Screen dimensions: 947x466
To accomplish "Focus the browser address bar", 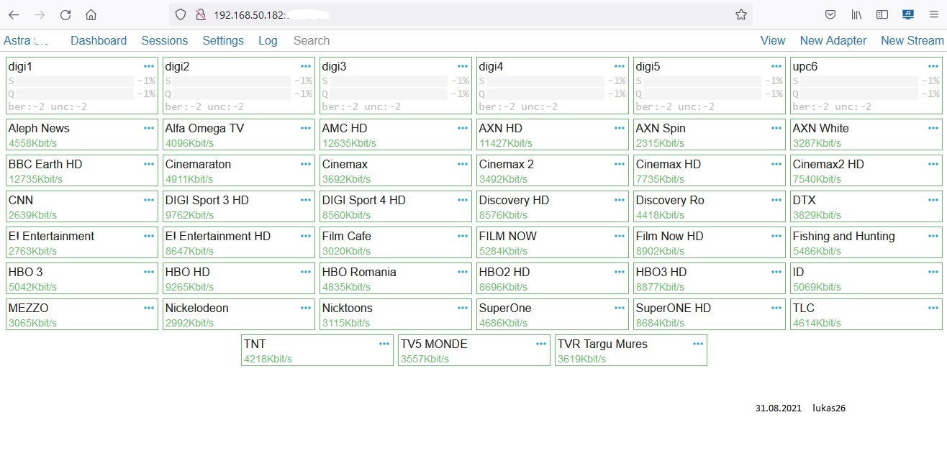I will pos(461,14).
